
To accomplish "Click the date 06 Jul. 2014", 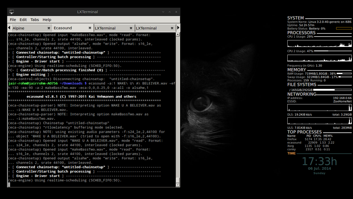I will tap(319, 168).
